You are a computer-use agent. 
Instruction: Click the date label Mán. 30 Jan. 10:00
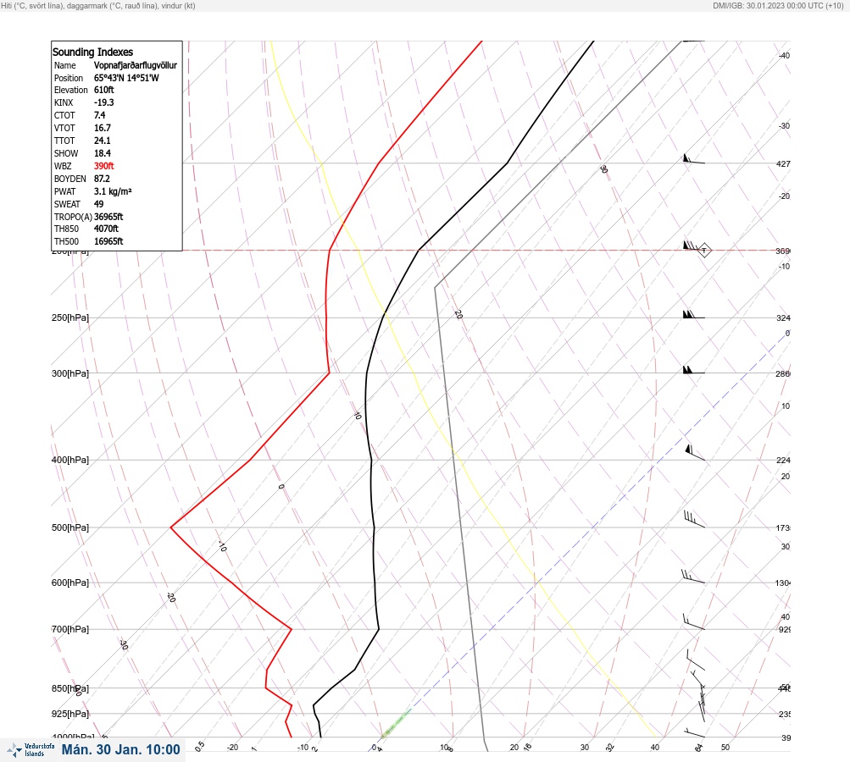[x=120, y=749]
